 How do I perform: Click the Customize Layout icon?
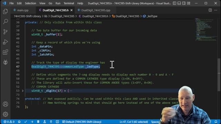(189, 3)
